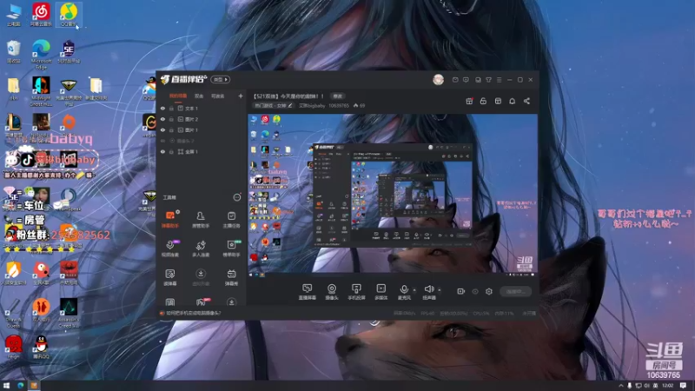Viewport: 695px width, 391px height.
Task: Open the skin (shirt) icon in title bar
Action: 488,80
